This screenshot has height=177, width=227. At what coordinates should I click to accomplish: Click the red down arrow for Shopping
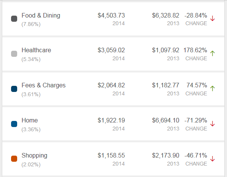tap(213, 159)
